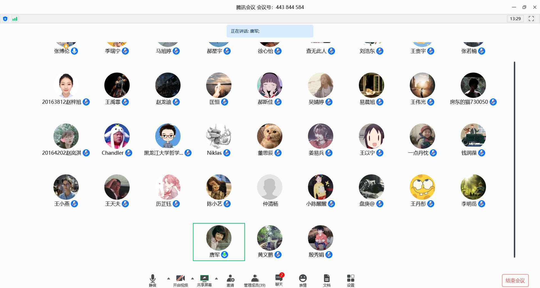The image size is (540, 288).
Task: Click the green network signal icon
Action: [x=15, y=19]
